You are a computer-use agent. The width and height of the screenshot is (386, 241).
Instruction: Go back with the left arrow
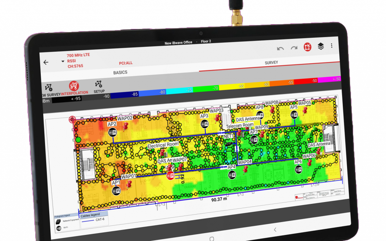46,62
